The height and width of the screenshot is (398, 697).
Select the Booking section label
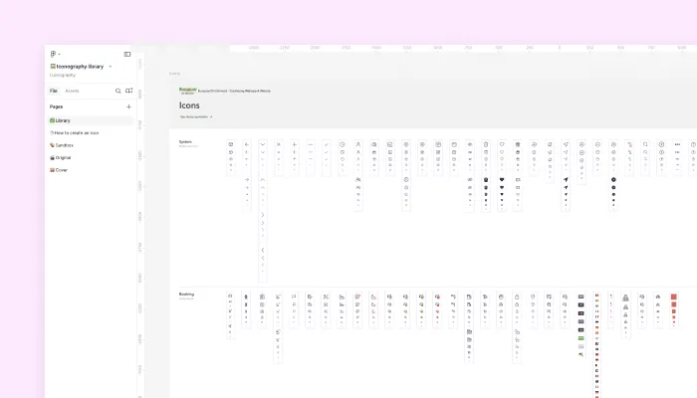point(187,295)
